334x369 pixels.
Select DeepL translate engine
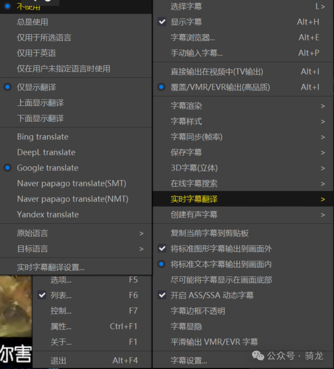[46, 152]
